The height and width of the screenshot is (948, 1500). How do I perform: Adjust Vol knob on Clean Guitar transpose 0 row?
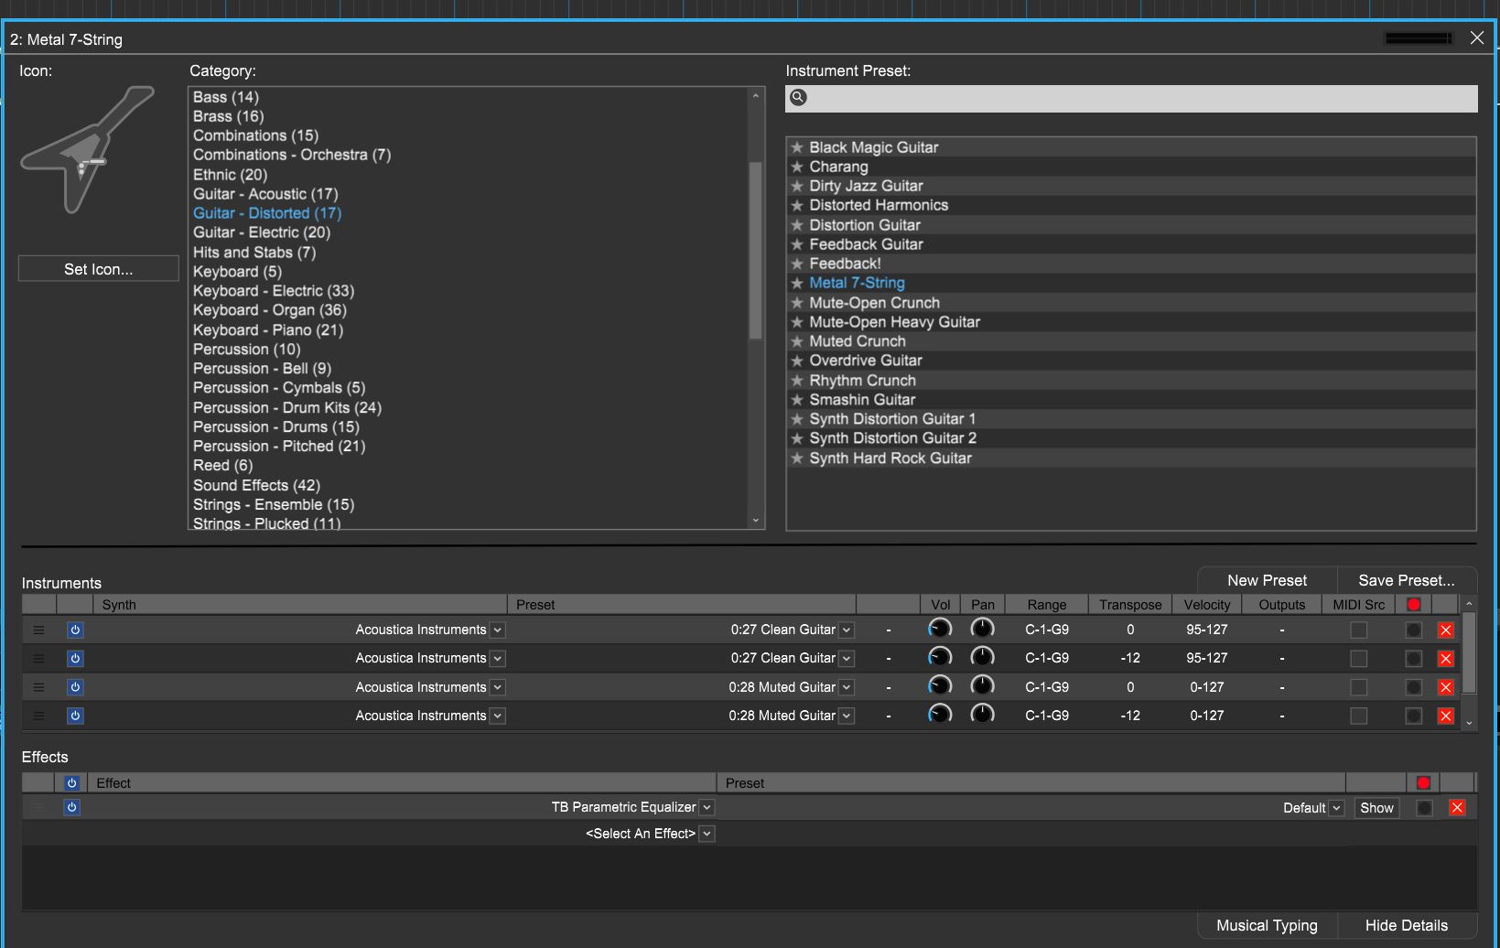(940, 629)
